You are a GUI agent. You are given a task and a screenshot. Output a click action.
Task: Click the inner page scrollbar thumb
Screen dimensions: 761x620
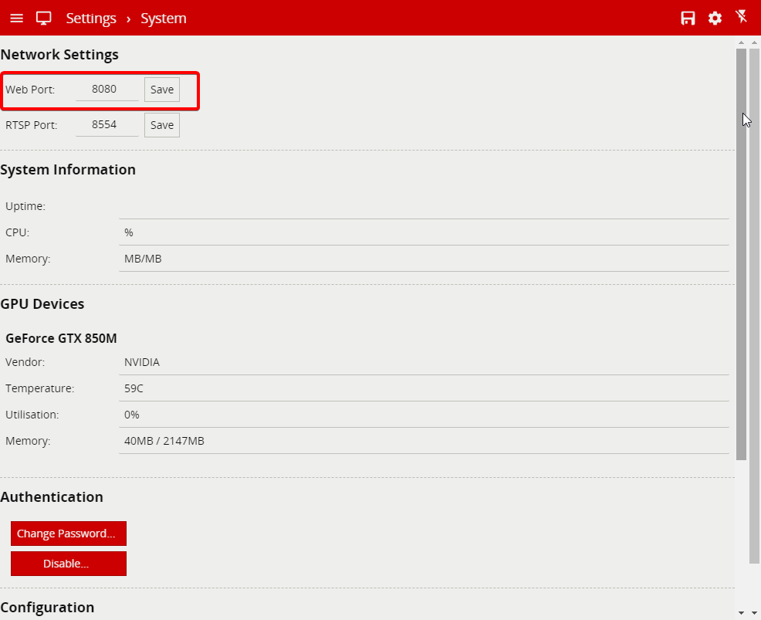point(741,255)
